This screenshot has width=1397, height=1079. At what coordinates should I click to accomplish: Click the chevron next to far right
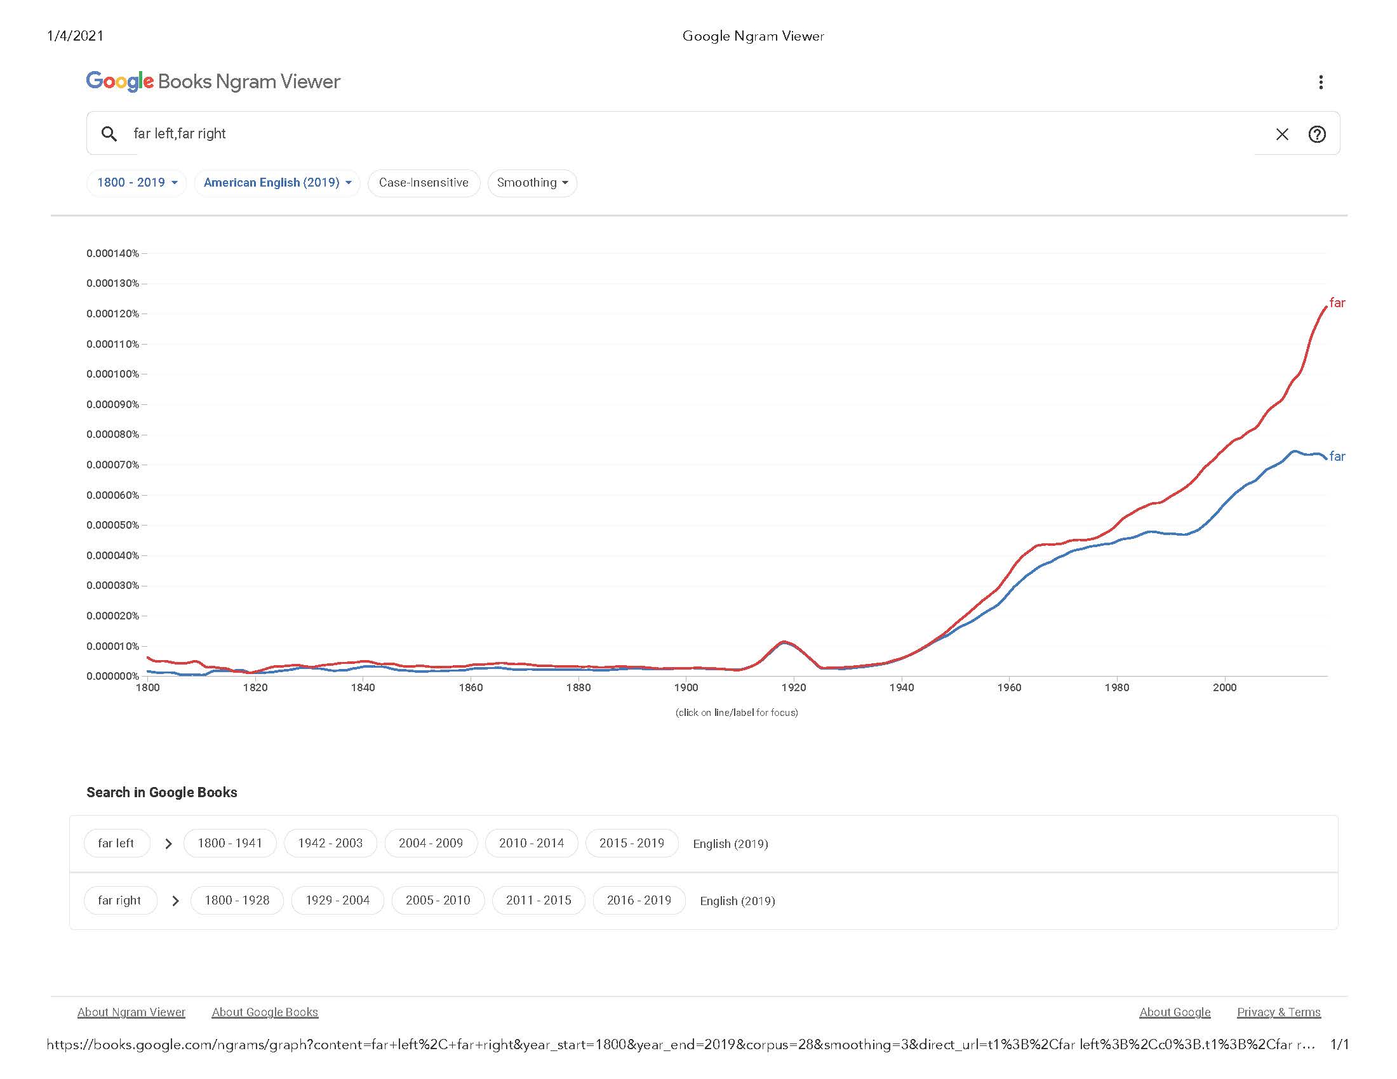(175, 901)
